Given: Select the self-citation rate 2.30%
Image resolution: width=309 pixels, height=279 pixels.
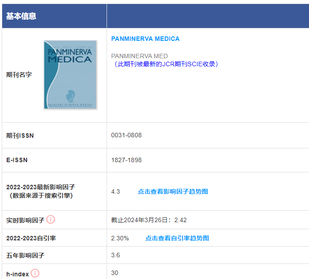Looking at the screenshot, I should point(120,238).
